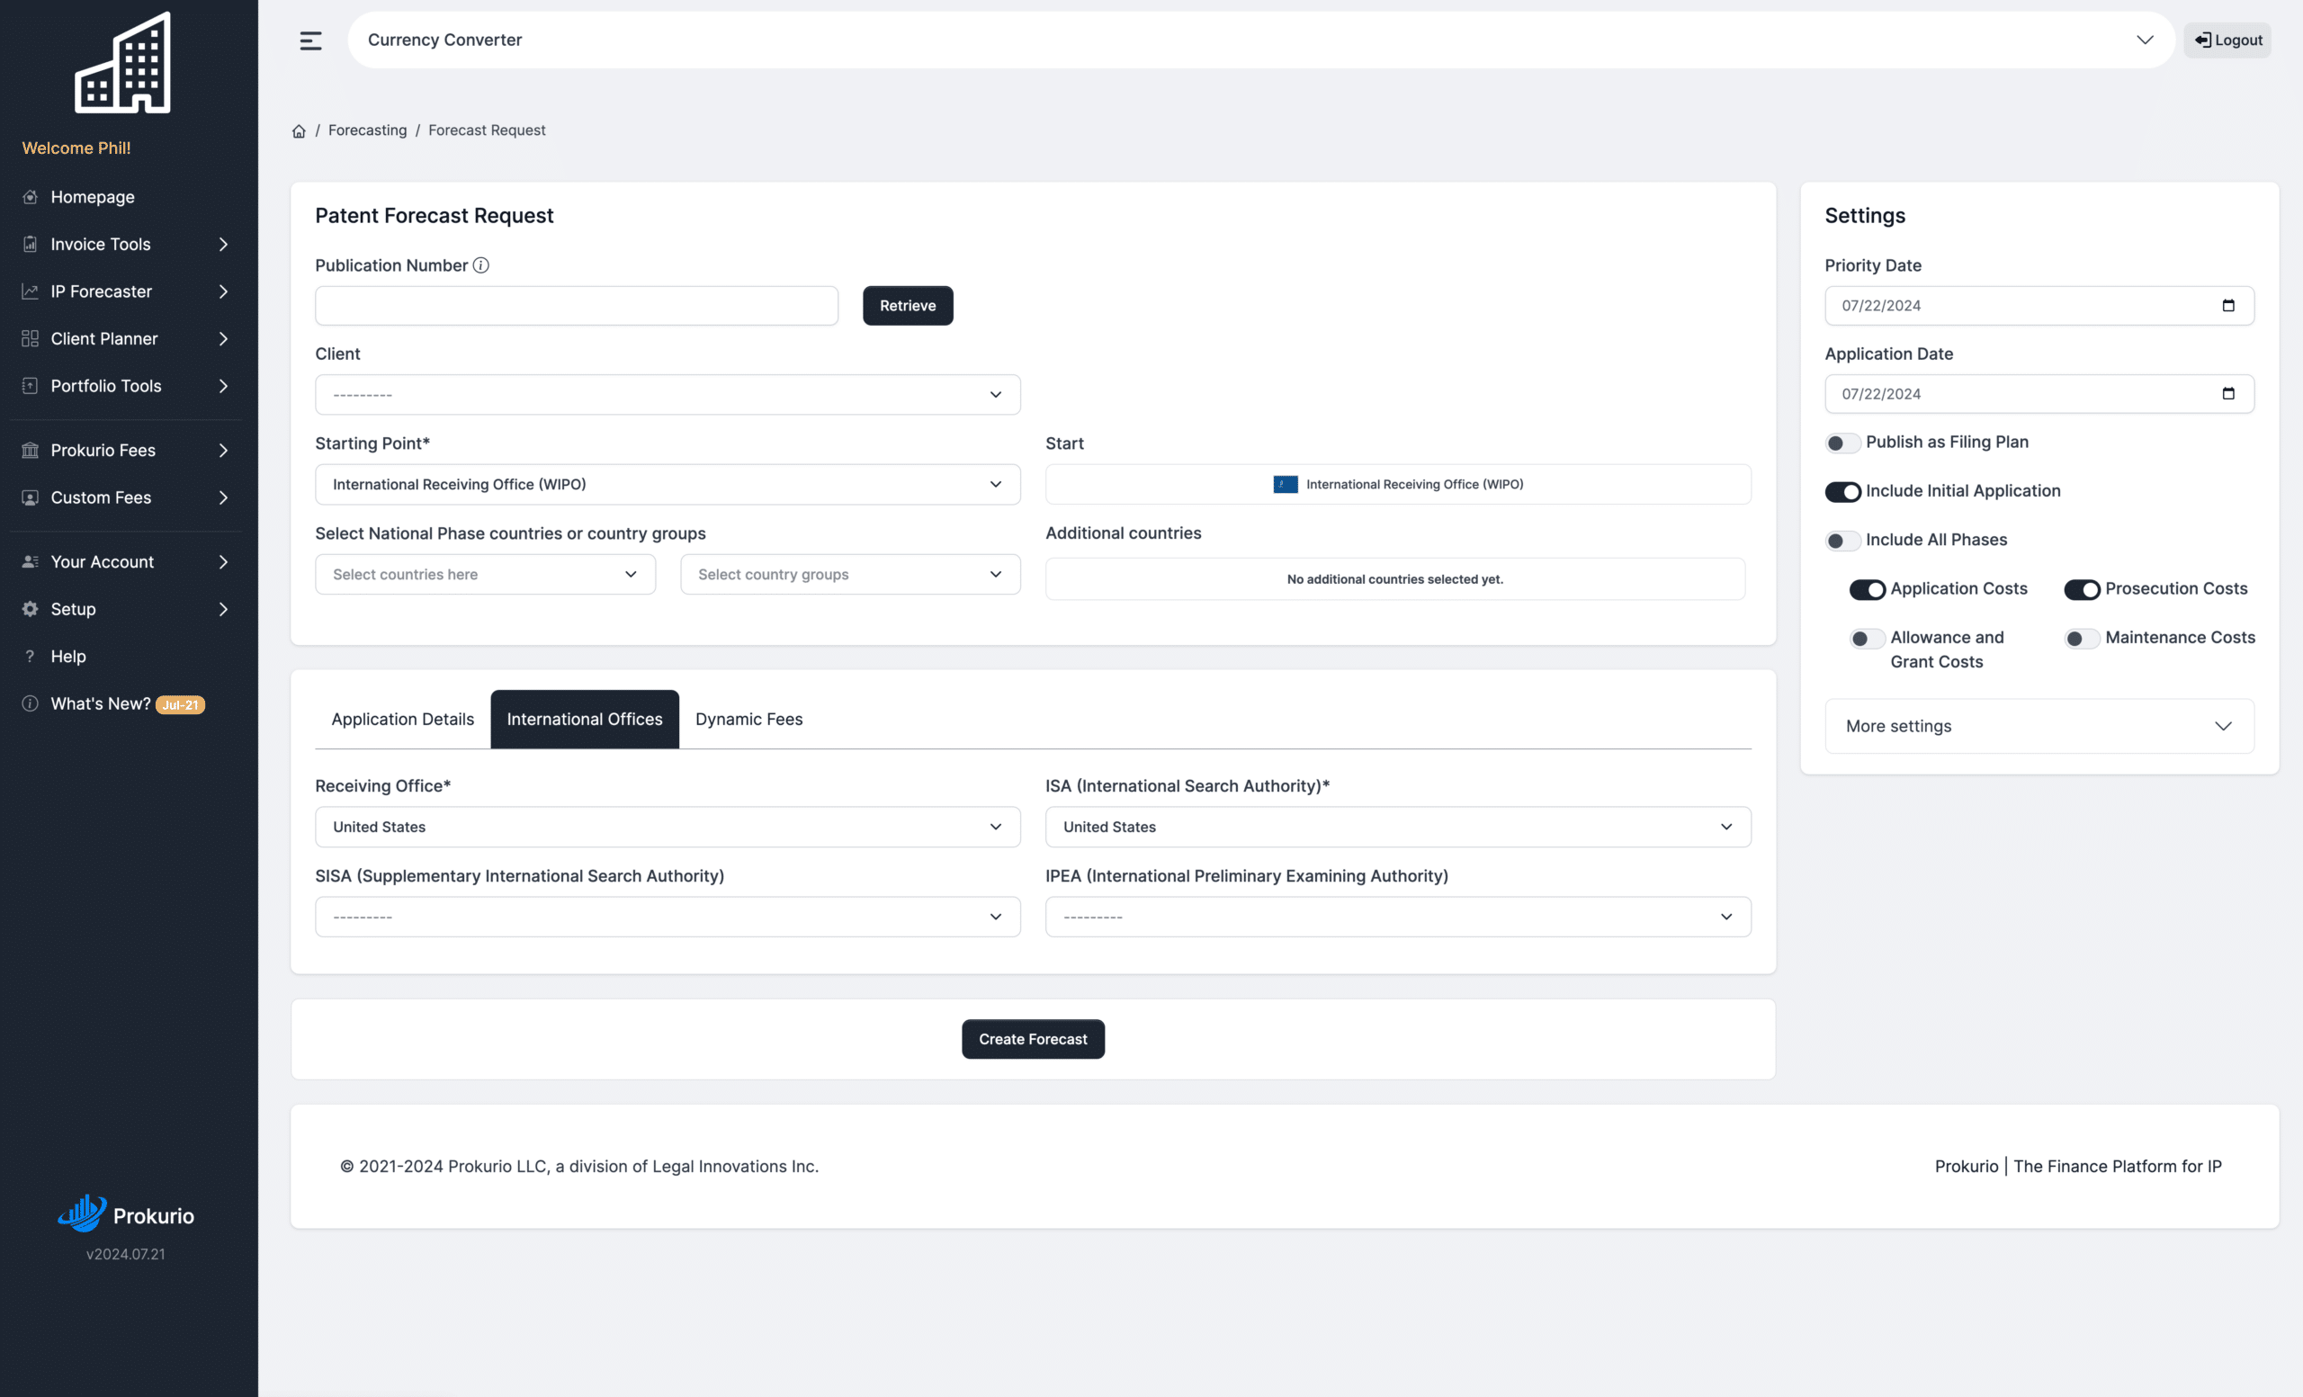Image resolution: width=2303 pixels, height=1397 pixels.
Task: Enable Include All Phases switch
Action: [1842, 540]
